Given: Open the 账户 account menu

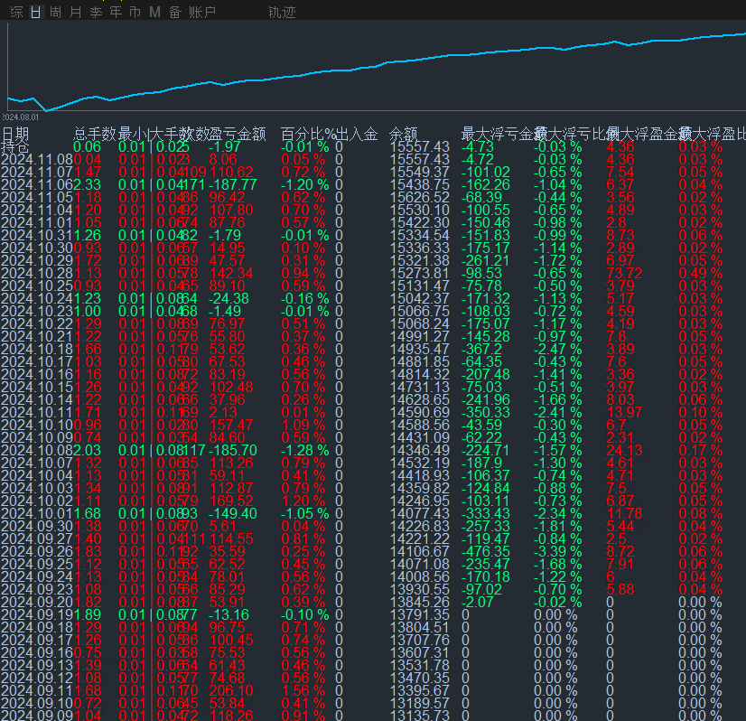Looking at the screenshot, I should (x=200, y=13).
